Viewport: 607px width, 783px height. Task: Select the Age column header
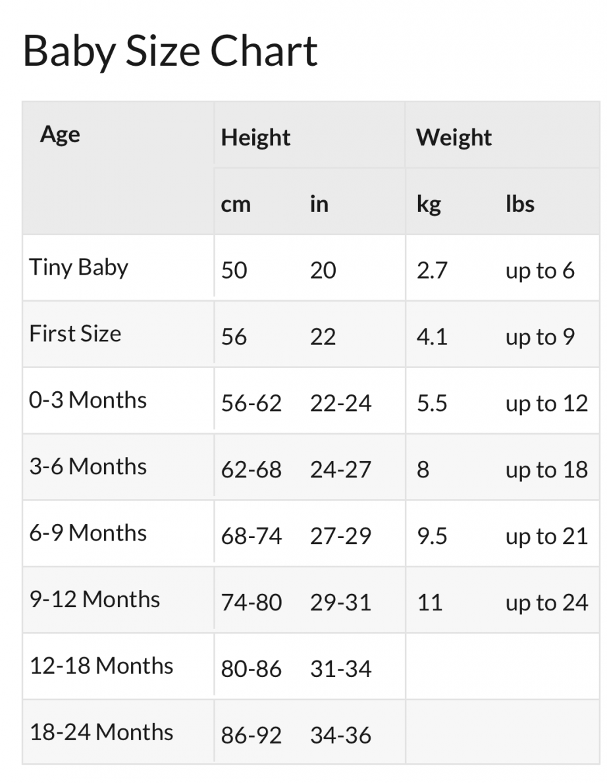click(x=60, y=134)
